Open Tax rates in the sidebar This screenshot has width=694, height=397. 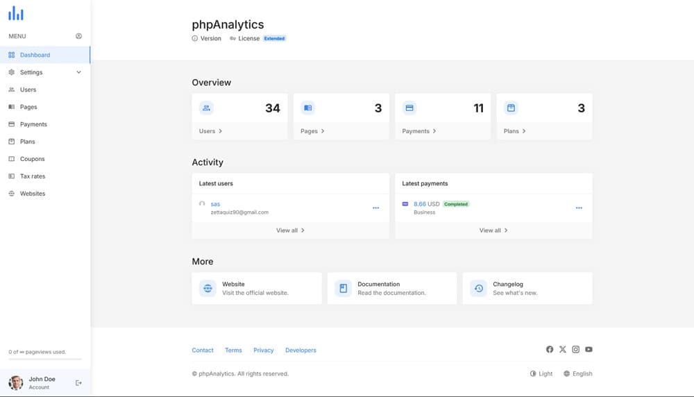click(44, 176)
